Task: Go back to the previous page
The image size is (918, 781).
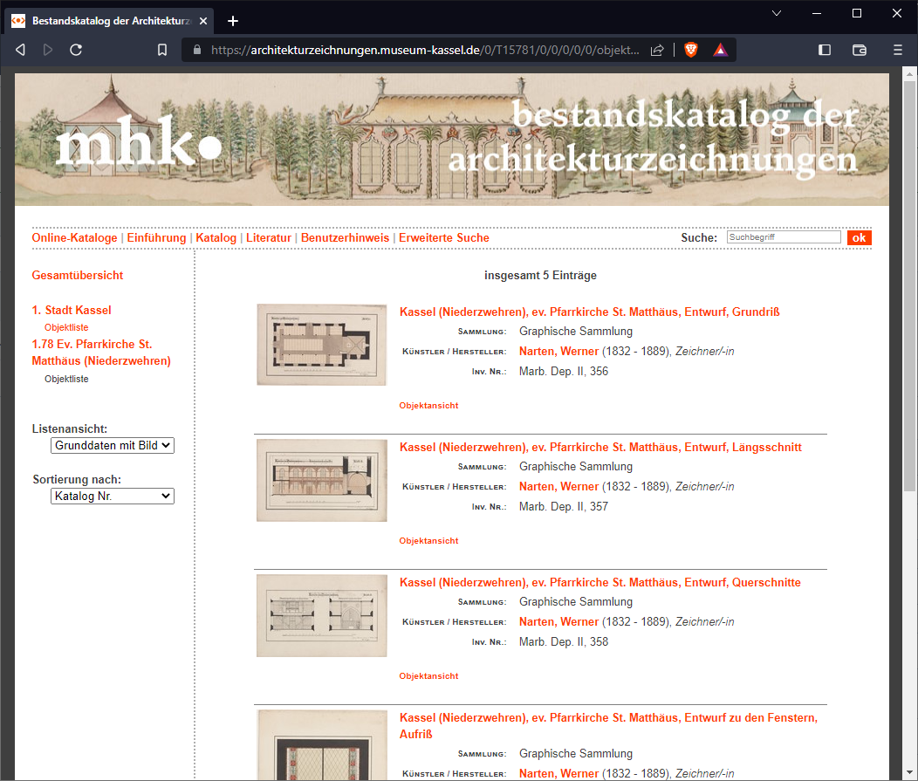Action: pos(20,50)
